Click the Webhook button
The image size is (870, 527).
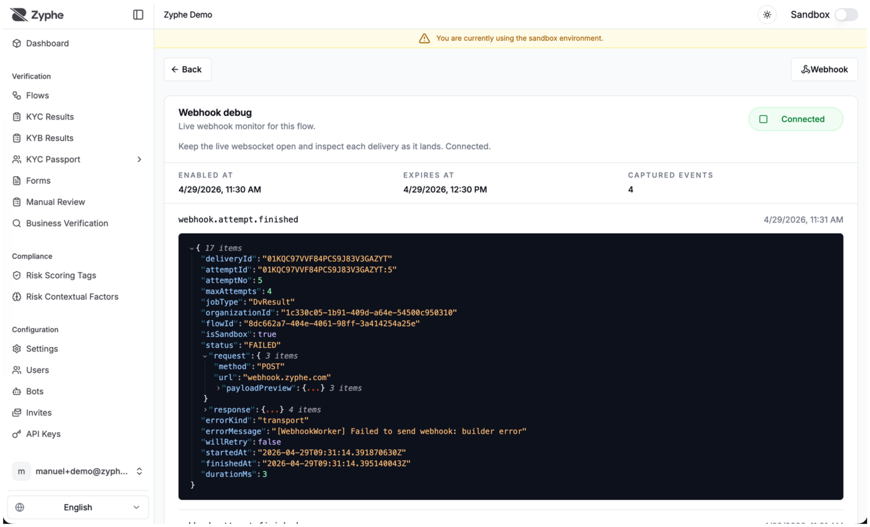coord(824,70)
